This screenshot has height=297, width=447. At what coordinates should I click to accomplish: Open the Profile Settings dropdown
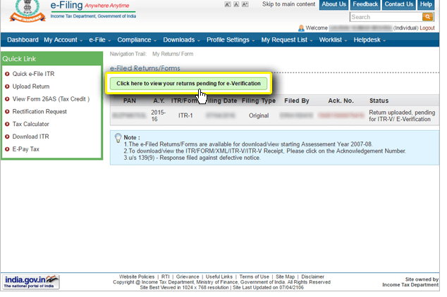point(230,40)
